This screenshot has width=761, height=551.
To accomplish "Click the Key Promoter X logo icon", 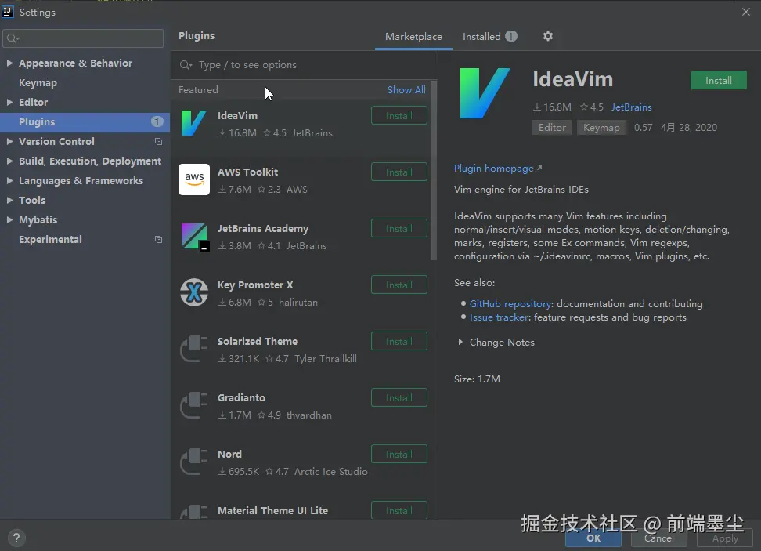I will pos(194,292).
